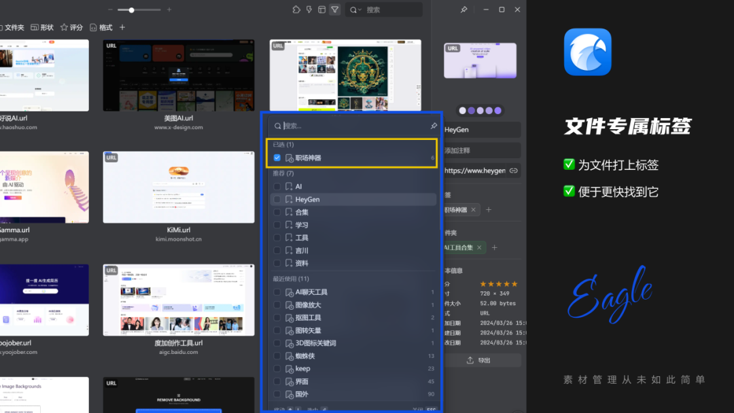The height and width of the screenshot is (413, 734).
Task: Add to another folder with plus icon
Action: point(494,247)
